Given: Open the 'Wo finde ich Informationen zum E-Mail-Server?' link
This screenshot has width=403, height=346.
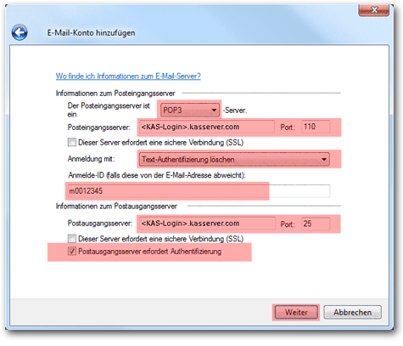Looking at the screenshot, I should (128, 77).
